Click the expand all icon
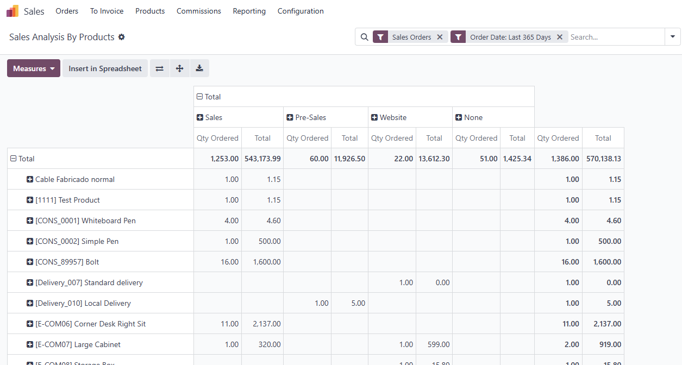 pos(179,68)
